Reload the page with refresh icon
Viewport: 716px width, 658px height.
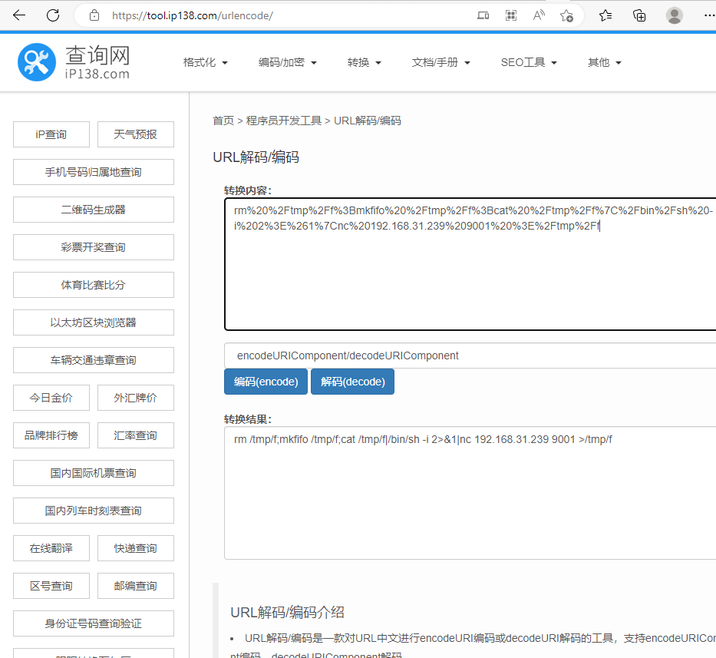(x=53, y=15)
